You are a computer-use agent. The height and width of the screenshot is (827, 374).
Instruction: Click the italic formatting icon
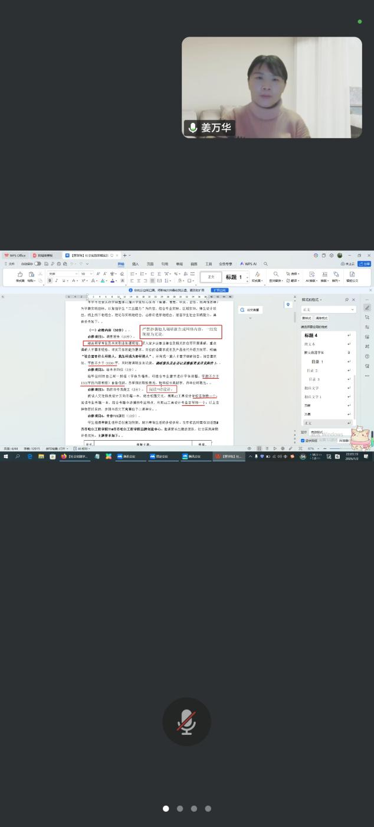click(x=56, y=281)
